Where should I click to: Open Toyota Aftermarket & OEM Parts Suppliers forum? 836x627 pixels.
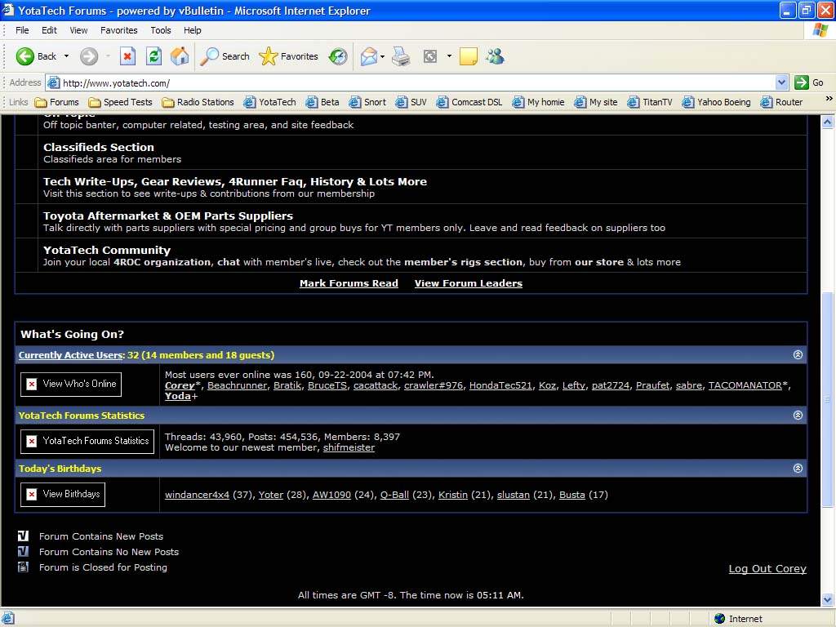[168, 216]
